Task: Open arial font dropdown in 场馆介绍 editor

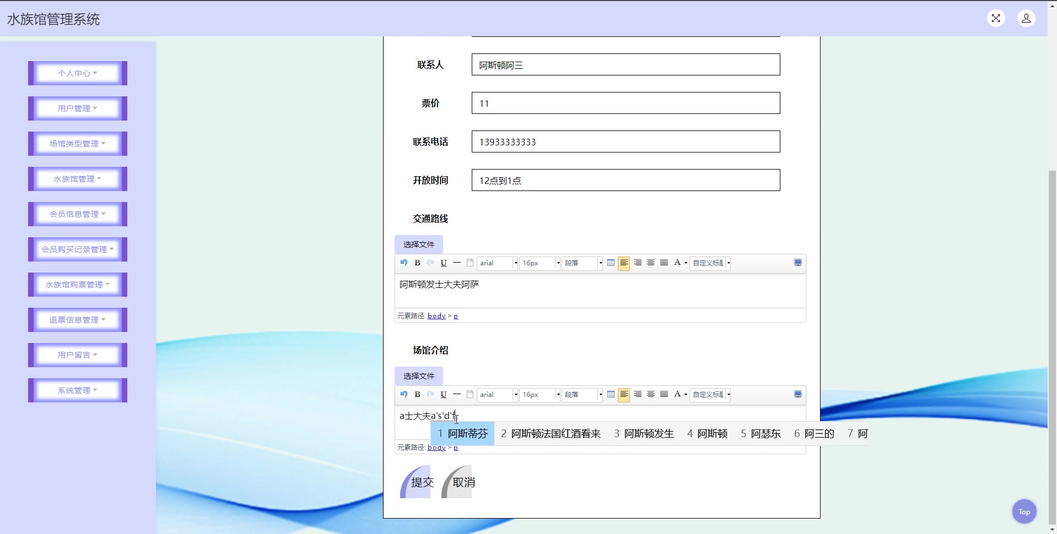Action: click(498, 395)
